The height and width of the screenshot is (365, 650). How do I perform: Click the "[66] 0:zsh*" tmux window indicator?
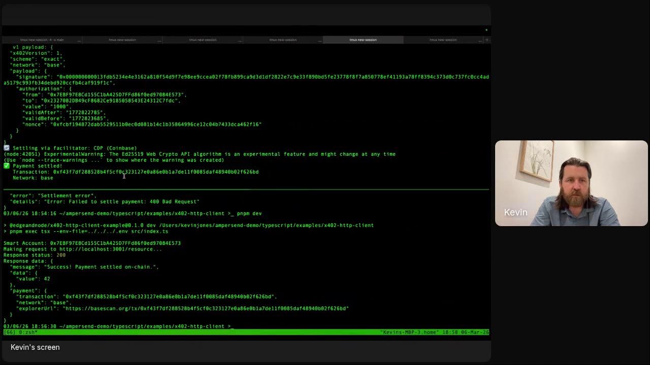tap(21, 332)
